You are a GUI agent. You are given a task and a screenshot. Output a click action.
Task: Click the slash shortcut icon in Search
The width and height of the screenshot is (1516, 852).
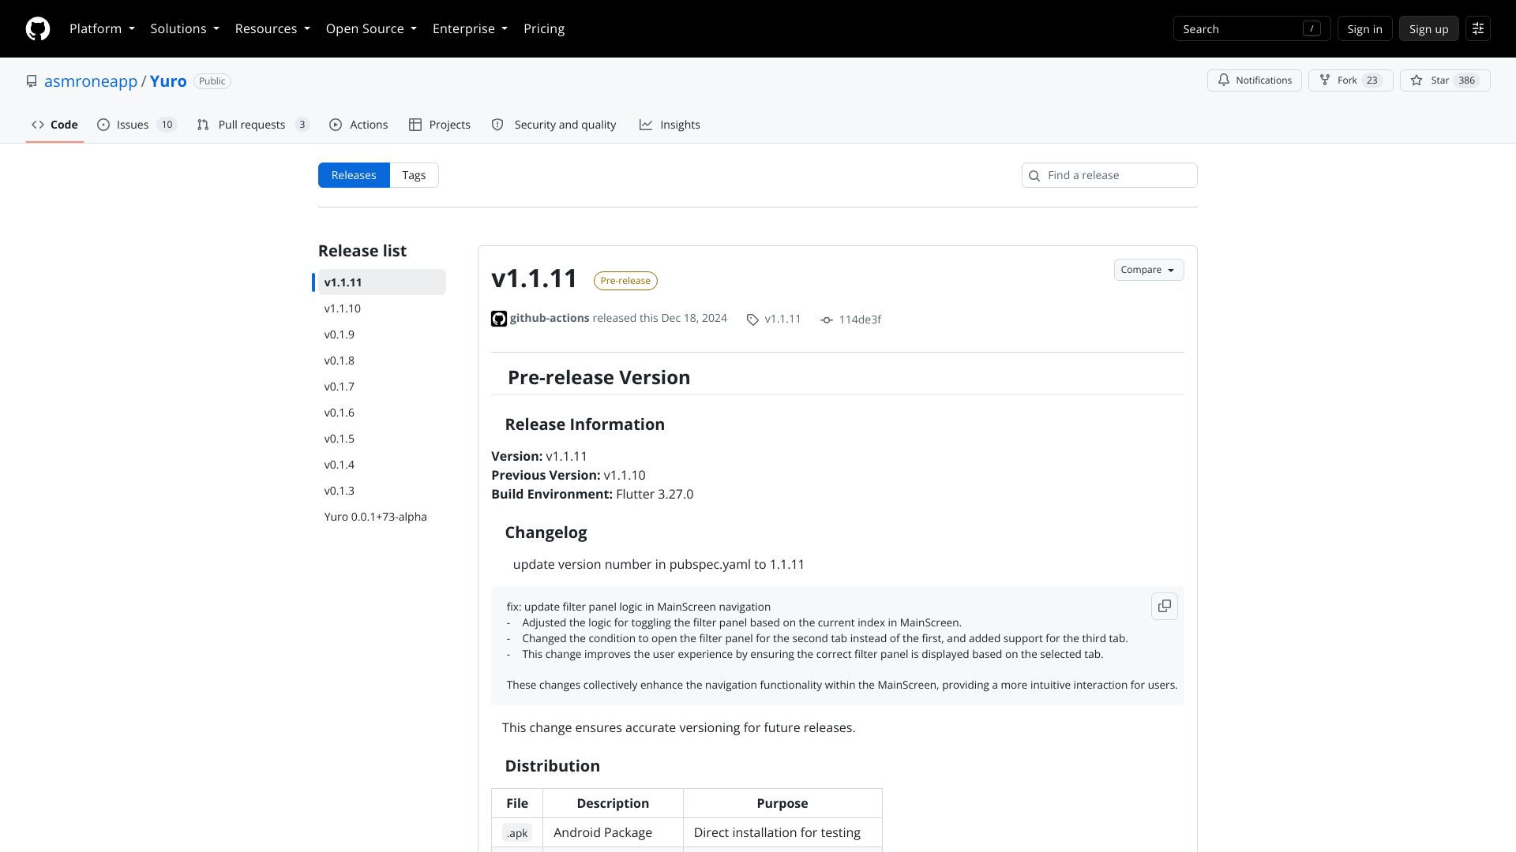pos(1311,28)
